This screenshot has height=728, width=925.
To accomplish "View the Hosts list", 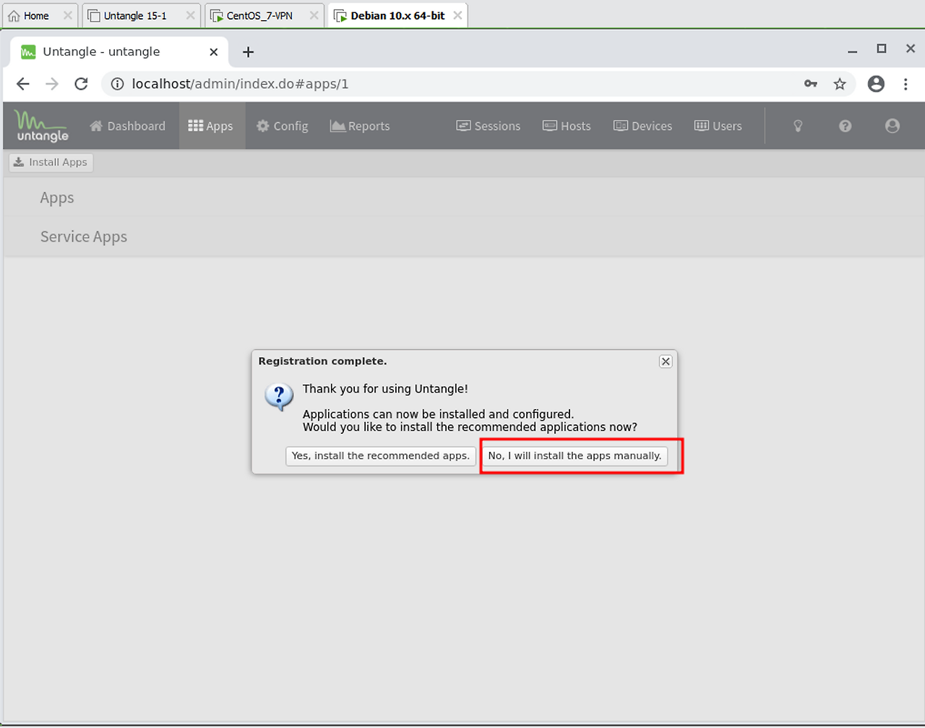I will click(x=567, y=126).
